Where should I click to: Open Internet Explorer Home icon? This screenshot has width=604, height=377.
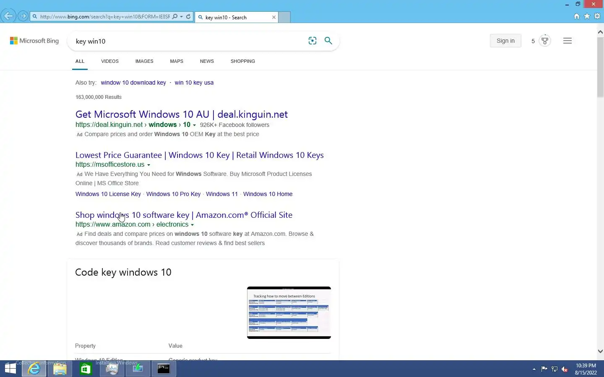click(x=577, y=16)
